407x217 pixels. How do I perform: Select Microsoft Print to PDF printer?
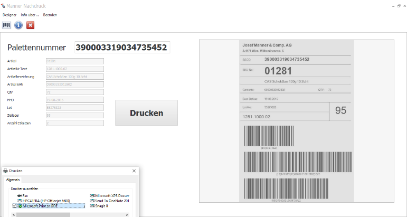coord(49,206)
